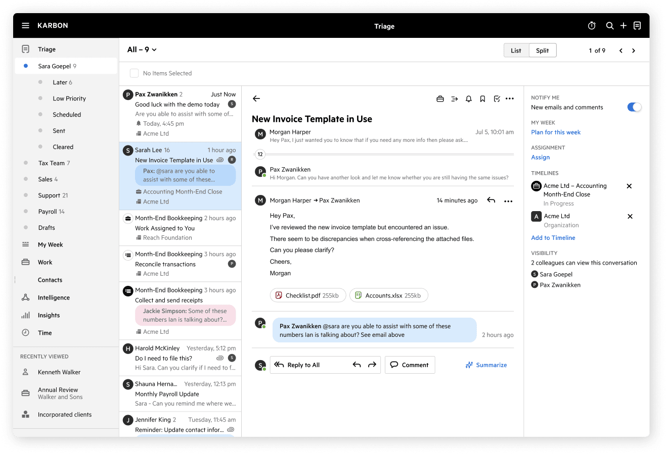Screen dimensions: 667x454
Task: Expand the All – 9 filter dropdown
Action: coord(142,49)
